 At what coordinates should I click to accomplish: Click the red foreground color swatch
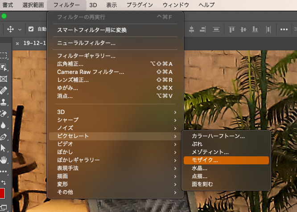coord(2,193)
